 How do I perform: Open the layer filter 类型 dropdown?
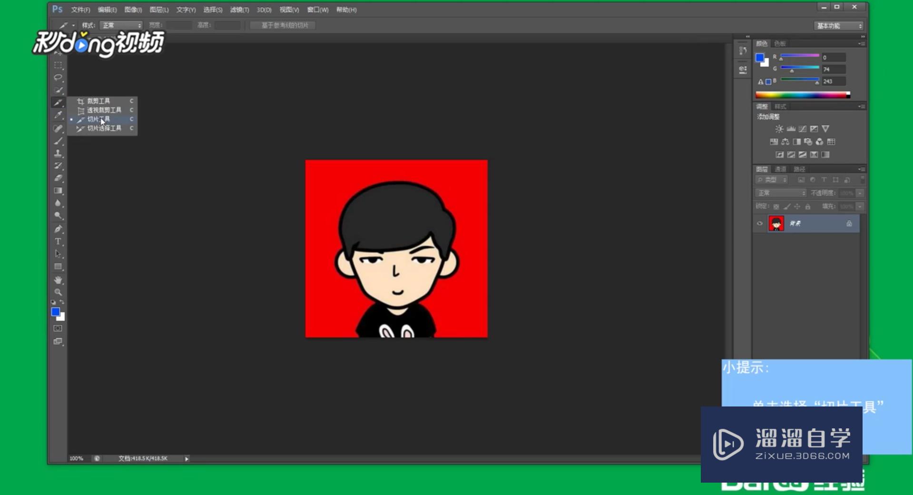pyautogui.click(x=772, y=180)
